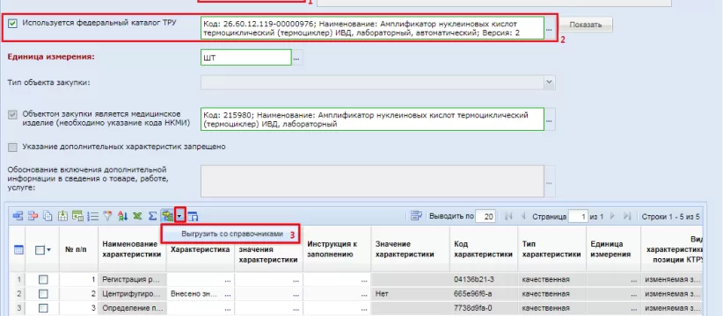Check the row 3 'Определение п...' checkbox
The width and height of the screenshot is (723, 316).
[43, 308]
